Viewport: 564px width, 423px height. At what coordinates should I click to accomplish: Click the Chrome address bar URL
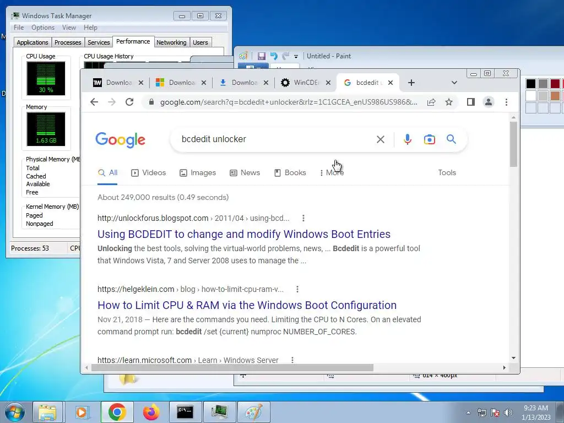coord(289,102)
